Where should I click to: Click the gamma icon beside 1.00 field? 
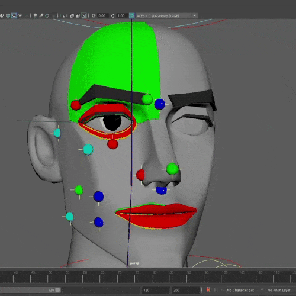(x=112, y=15)
